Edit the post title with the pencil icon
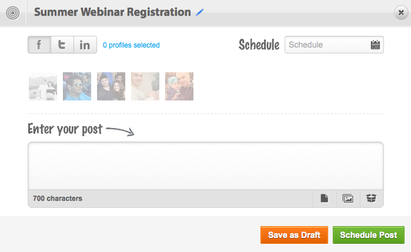 200,12
